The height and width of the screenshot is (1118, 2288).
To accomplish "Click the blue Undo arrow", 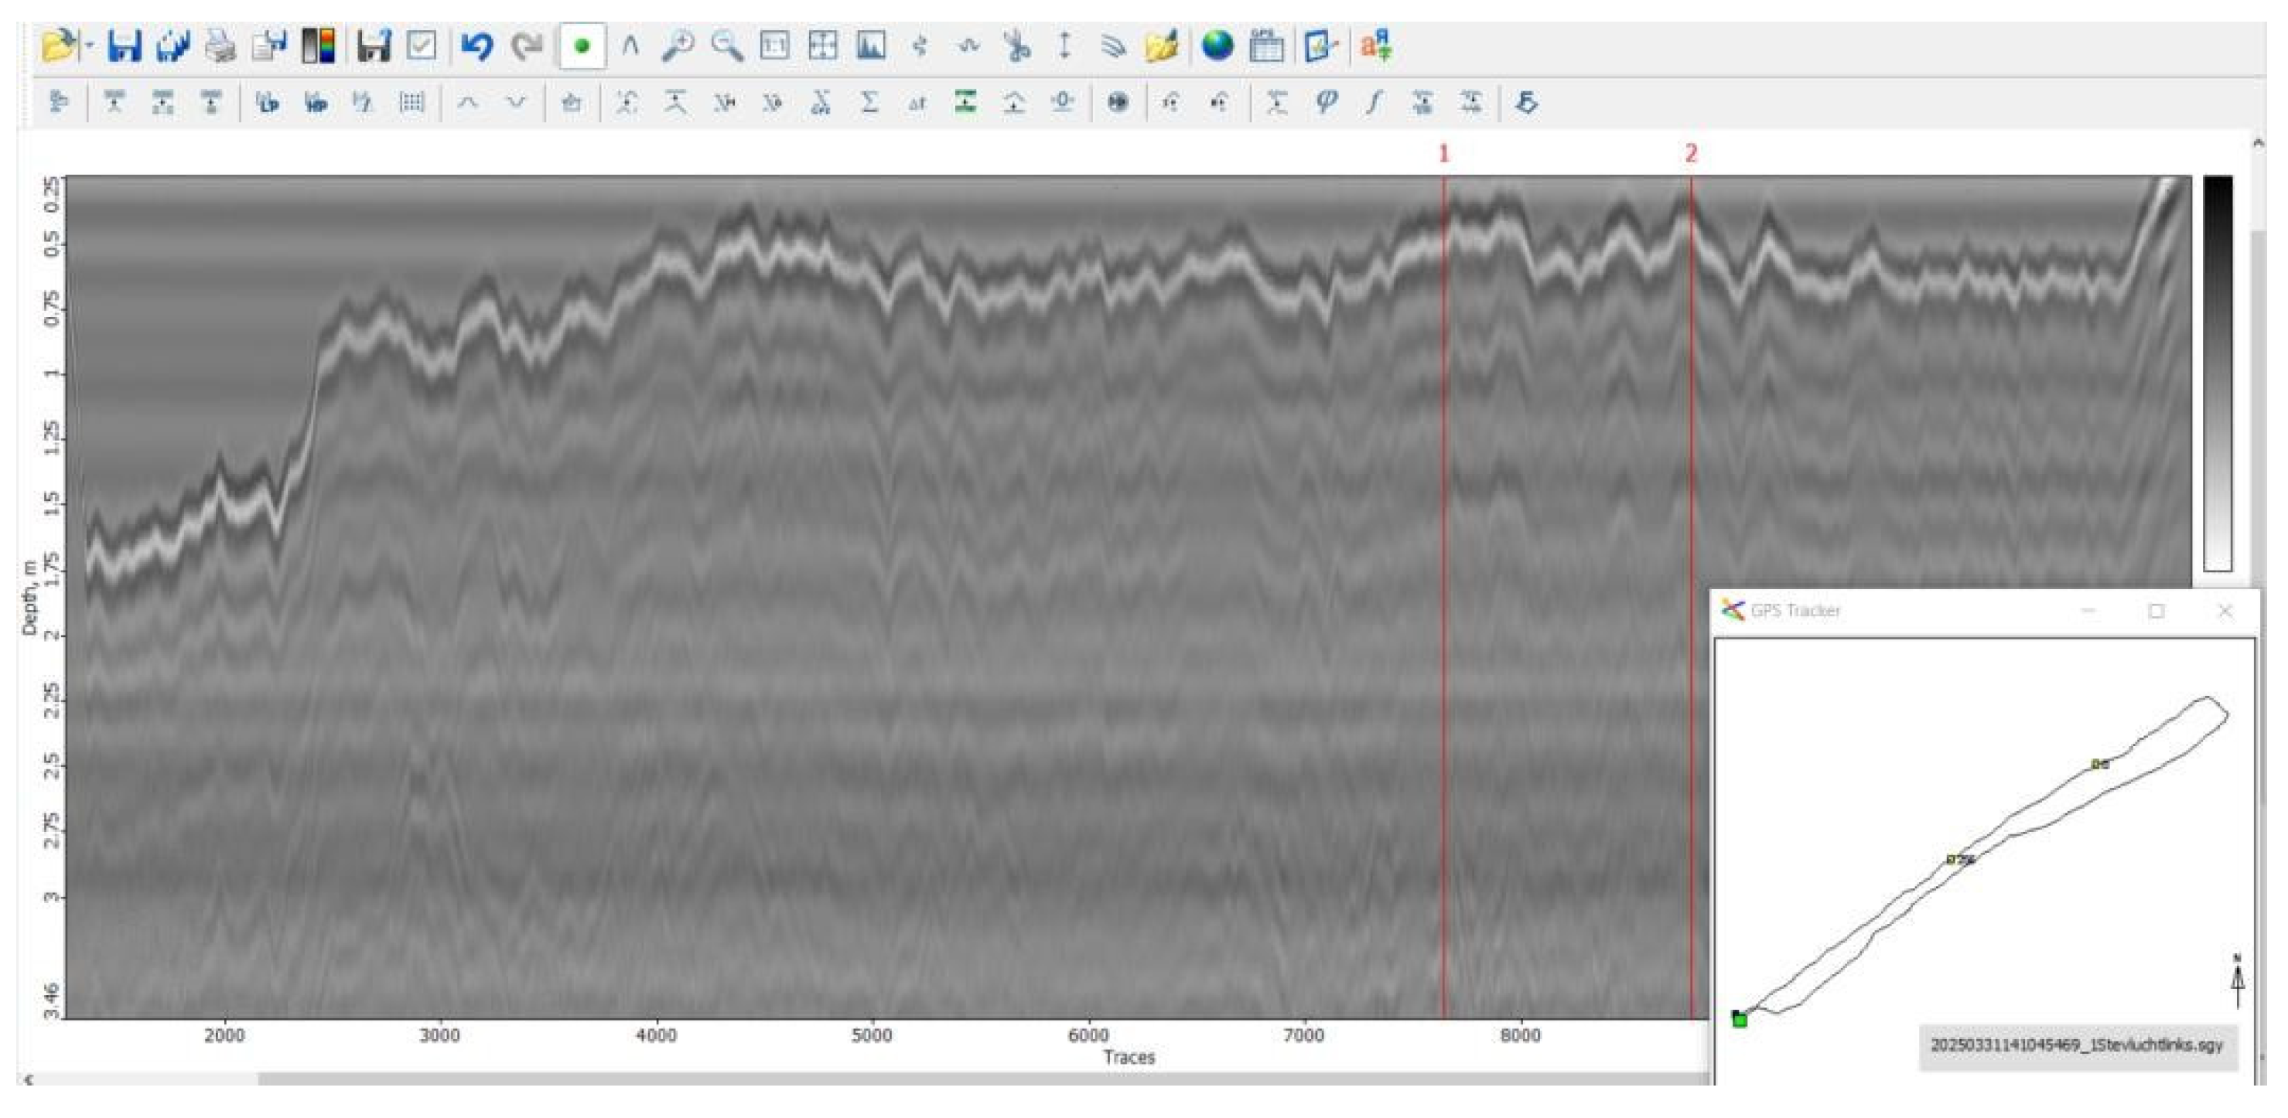I will pos(478,44).
